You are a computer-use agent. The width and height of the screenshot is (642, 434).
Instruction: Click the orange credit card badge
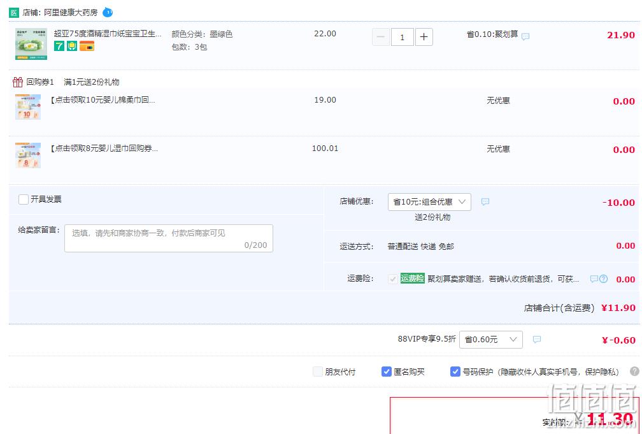[87, 46]
